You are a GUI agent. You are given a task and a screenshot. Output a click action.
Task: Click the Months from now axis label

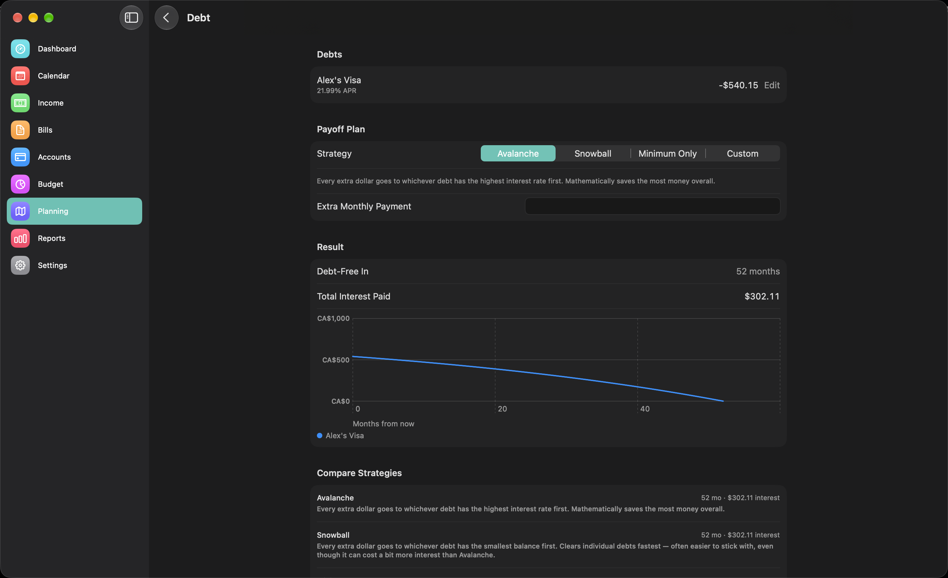point(384,424)
